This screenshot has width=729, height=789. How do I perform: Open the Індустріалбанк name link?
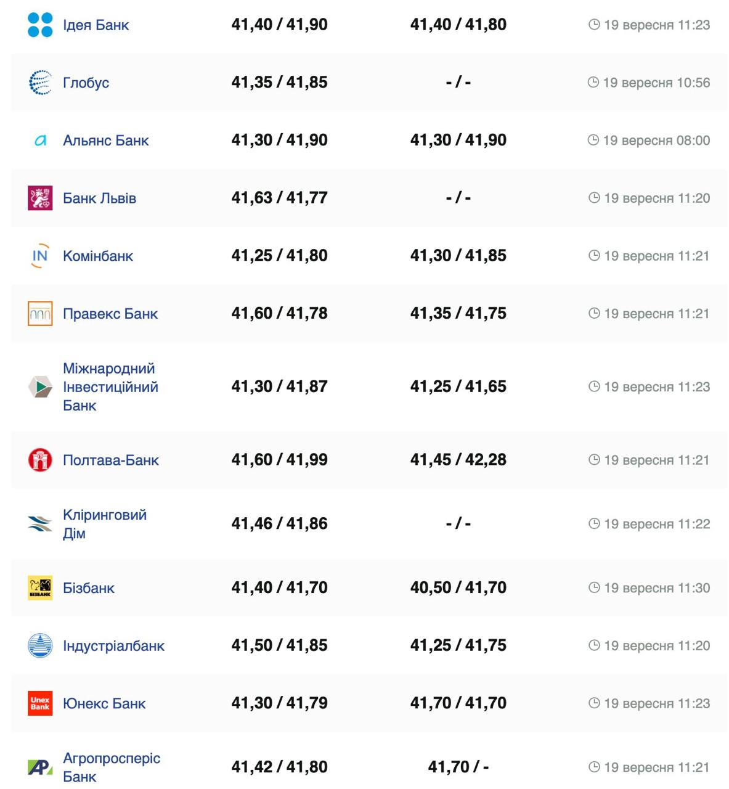tap(113, 646)
